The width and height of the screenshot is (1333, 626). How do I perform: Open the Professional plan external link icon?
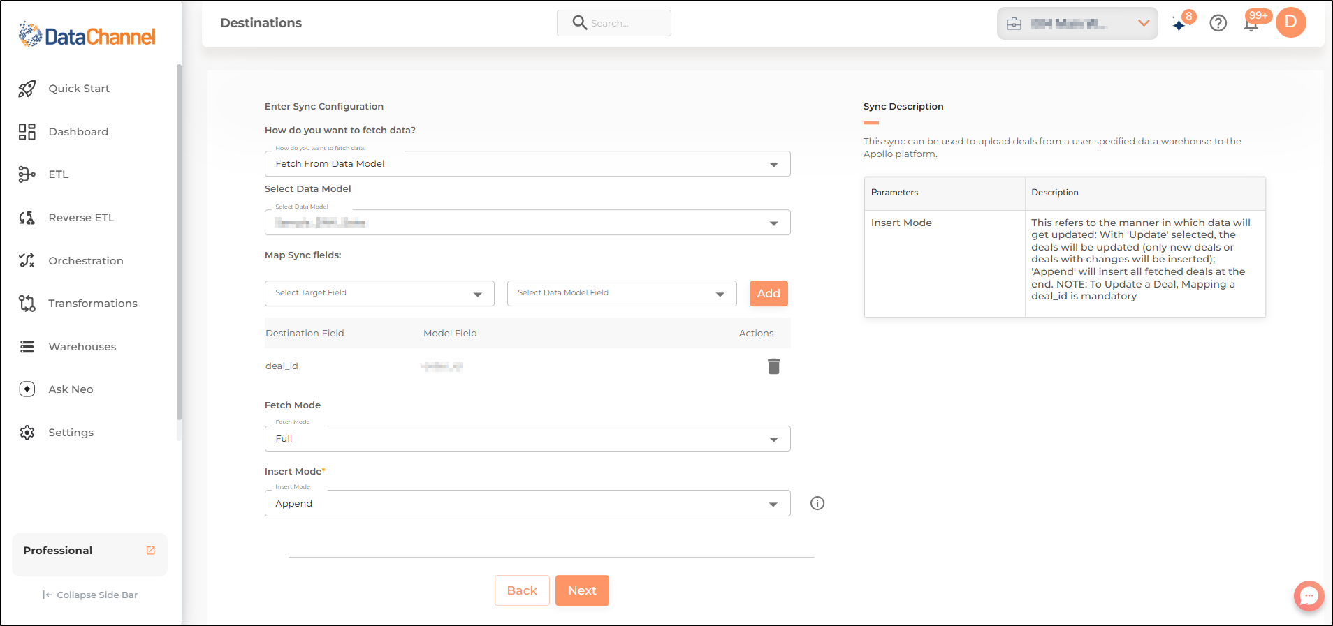tap(150, 551)
